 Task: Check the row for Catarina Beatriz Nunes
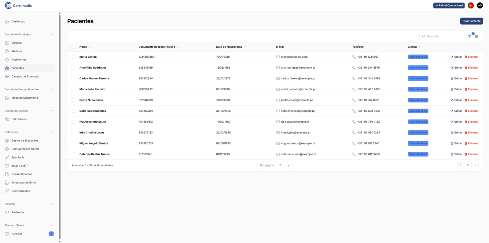click(73, 154)
